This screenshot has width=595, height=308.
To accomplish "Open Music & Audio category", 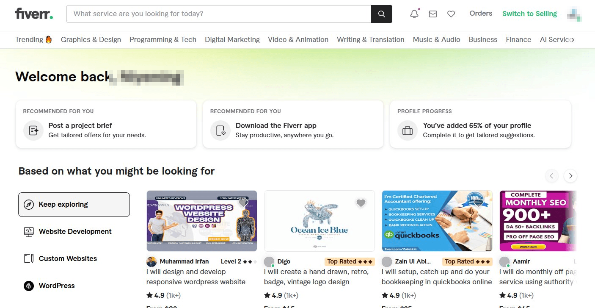I will pos(436,39).
